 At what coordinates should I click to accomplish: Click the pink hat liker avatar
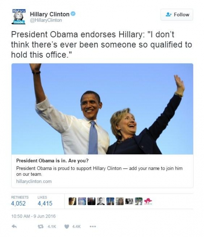pyautogui.click(x=148, y=201)
